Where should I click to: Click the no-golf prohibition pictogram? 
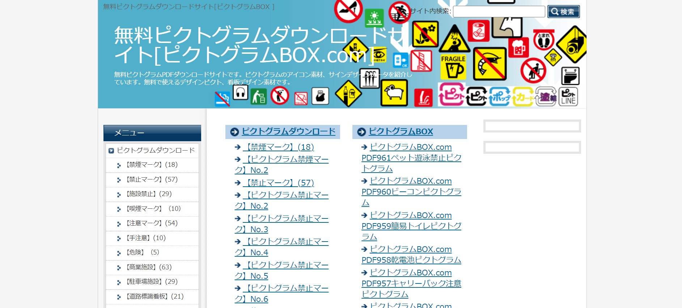pyautogui.click(x=280, y=96)
